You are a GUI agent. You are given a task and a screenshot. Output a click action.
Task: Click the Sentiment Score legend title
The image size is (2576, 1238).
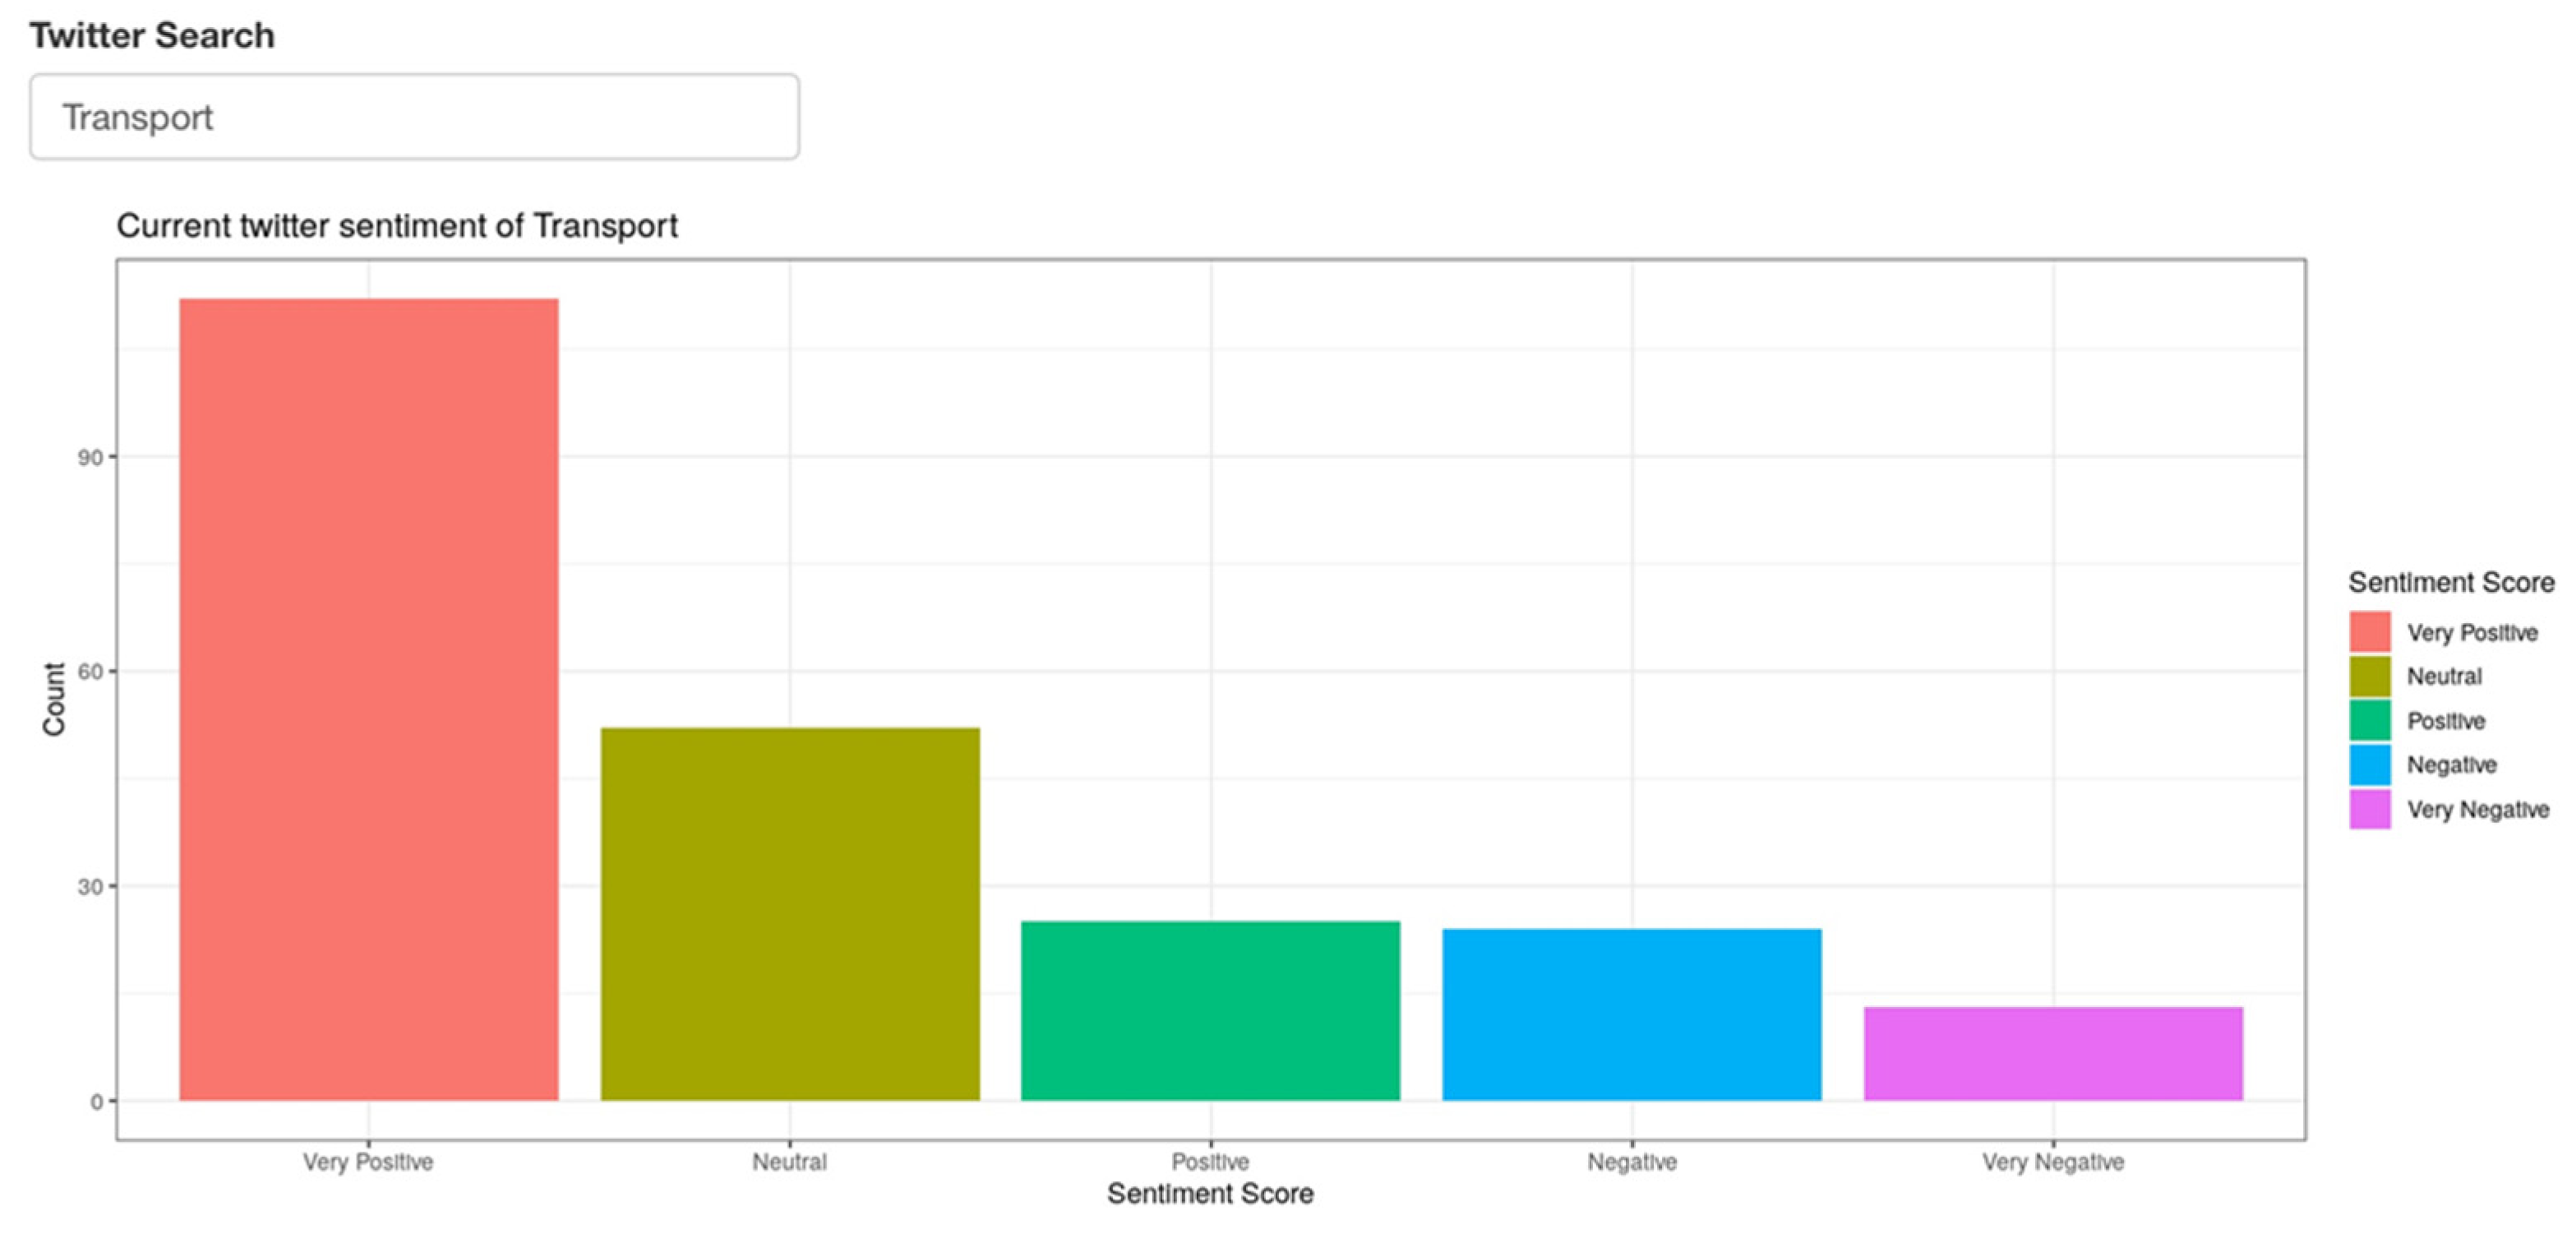tap(2451, 583)
